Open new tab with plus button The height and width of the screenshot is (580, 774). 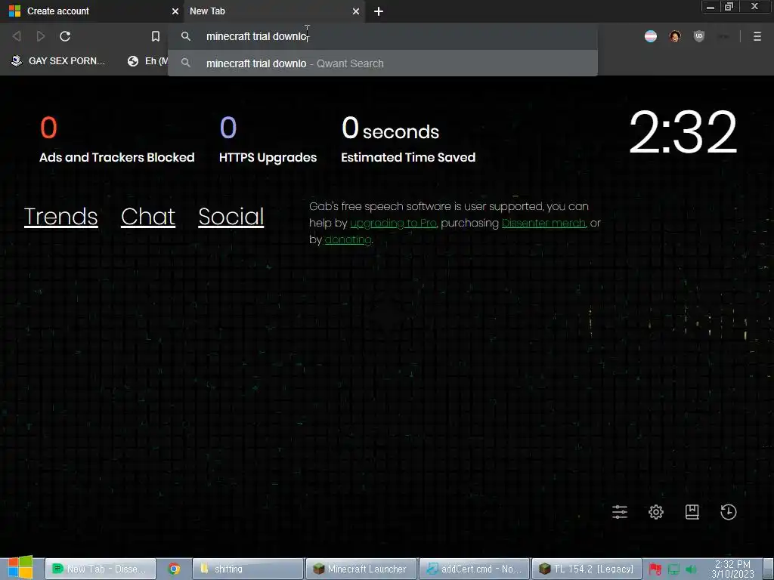(x=379, y=11)
